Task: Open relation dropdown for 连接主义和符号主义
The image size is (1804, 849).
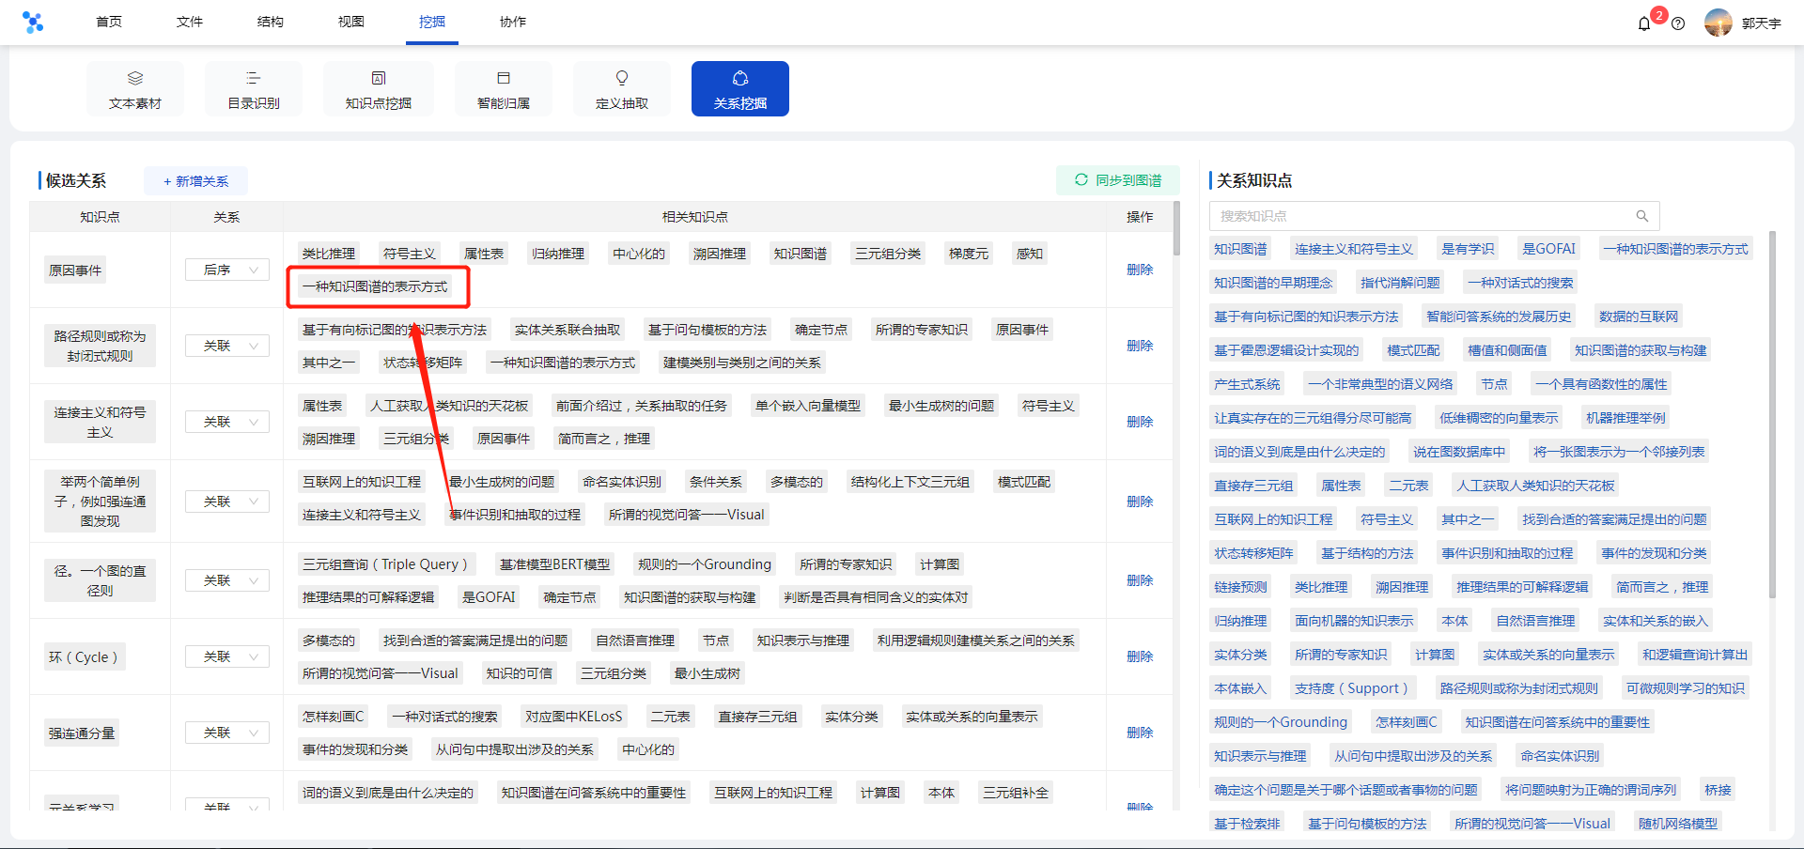Action: coord(227,422)
